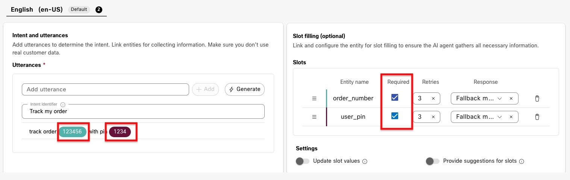Enable the Update slot values toggle

[x=302, y=161]
